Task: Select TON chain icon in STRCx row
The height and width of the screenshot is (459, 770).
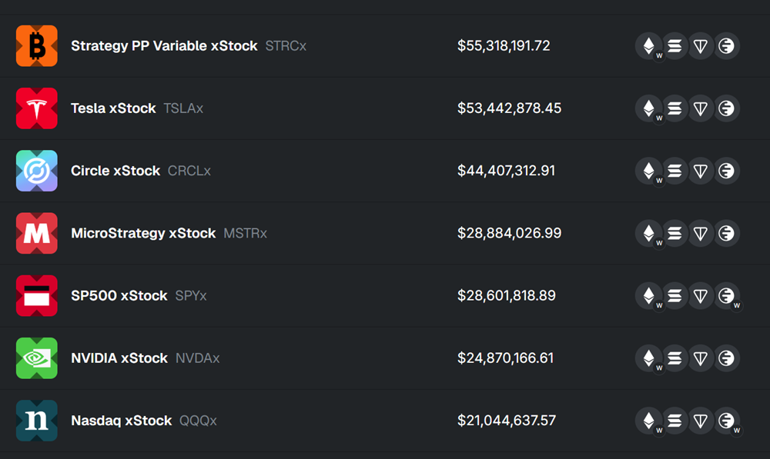Action: pos(700,45)
